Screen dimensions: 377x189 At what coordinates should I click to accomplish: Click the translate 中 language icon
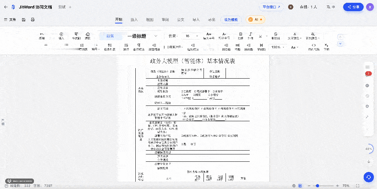[331, 7]
